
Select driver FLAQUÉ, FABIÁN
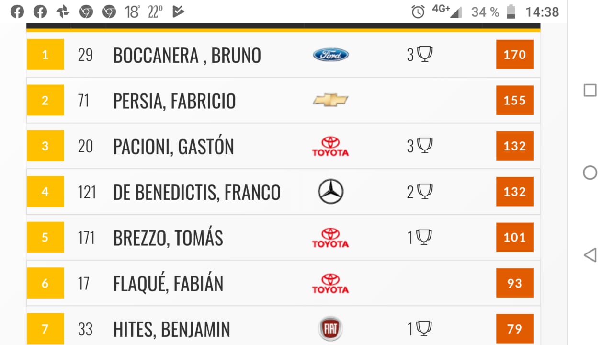tap(168, 284)
